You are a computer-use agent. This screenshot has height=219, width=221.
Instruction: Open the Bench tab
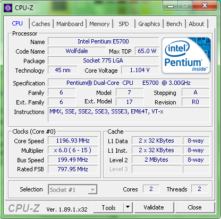(174, 24)
